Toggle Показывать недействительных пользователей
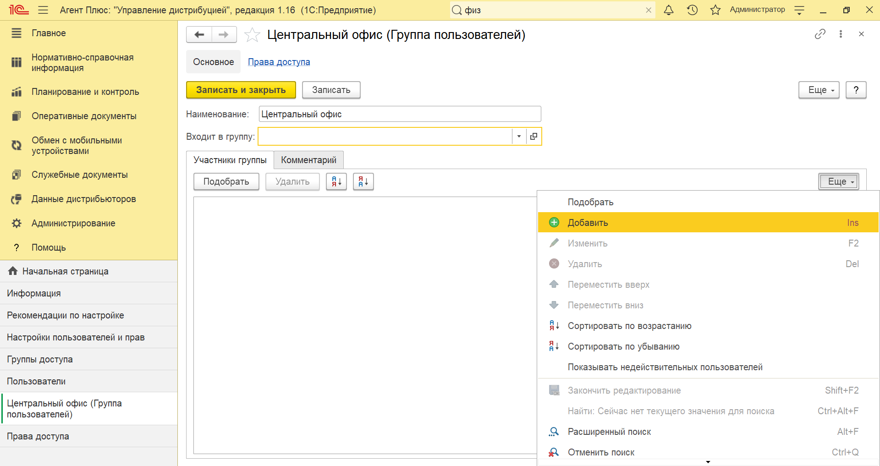This screenshot has width=880, height=466. click(708, 367)
